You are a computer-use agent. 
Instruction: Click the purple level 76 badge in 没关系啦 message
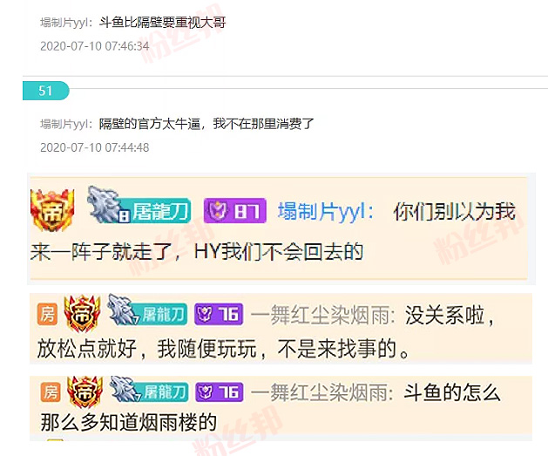coord(219,314)
